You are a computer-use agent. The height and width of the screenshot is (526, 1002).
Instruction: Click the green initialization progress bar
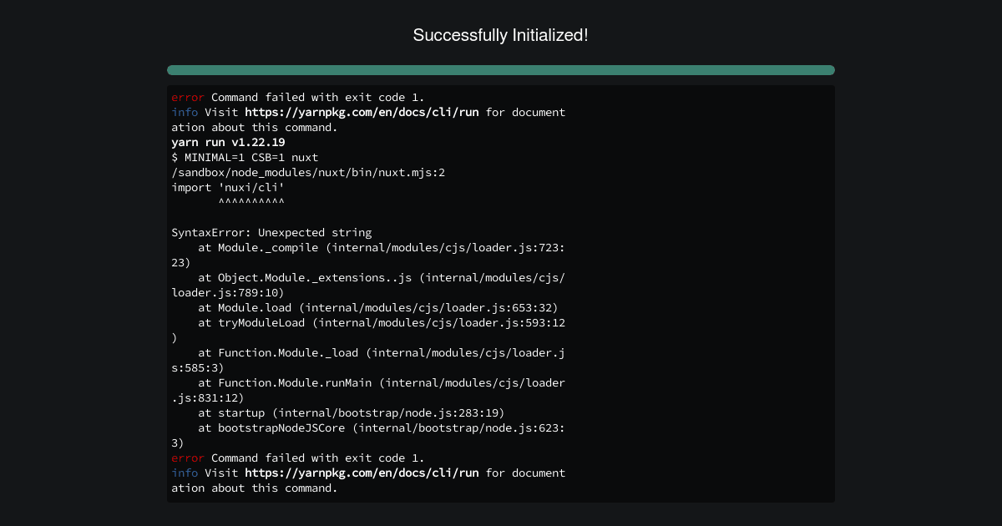click(x=501, y=70)
